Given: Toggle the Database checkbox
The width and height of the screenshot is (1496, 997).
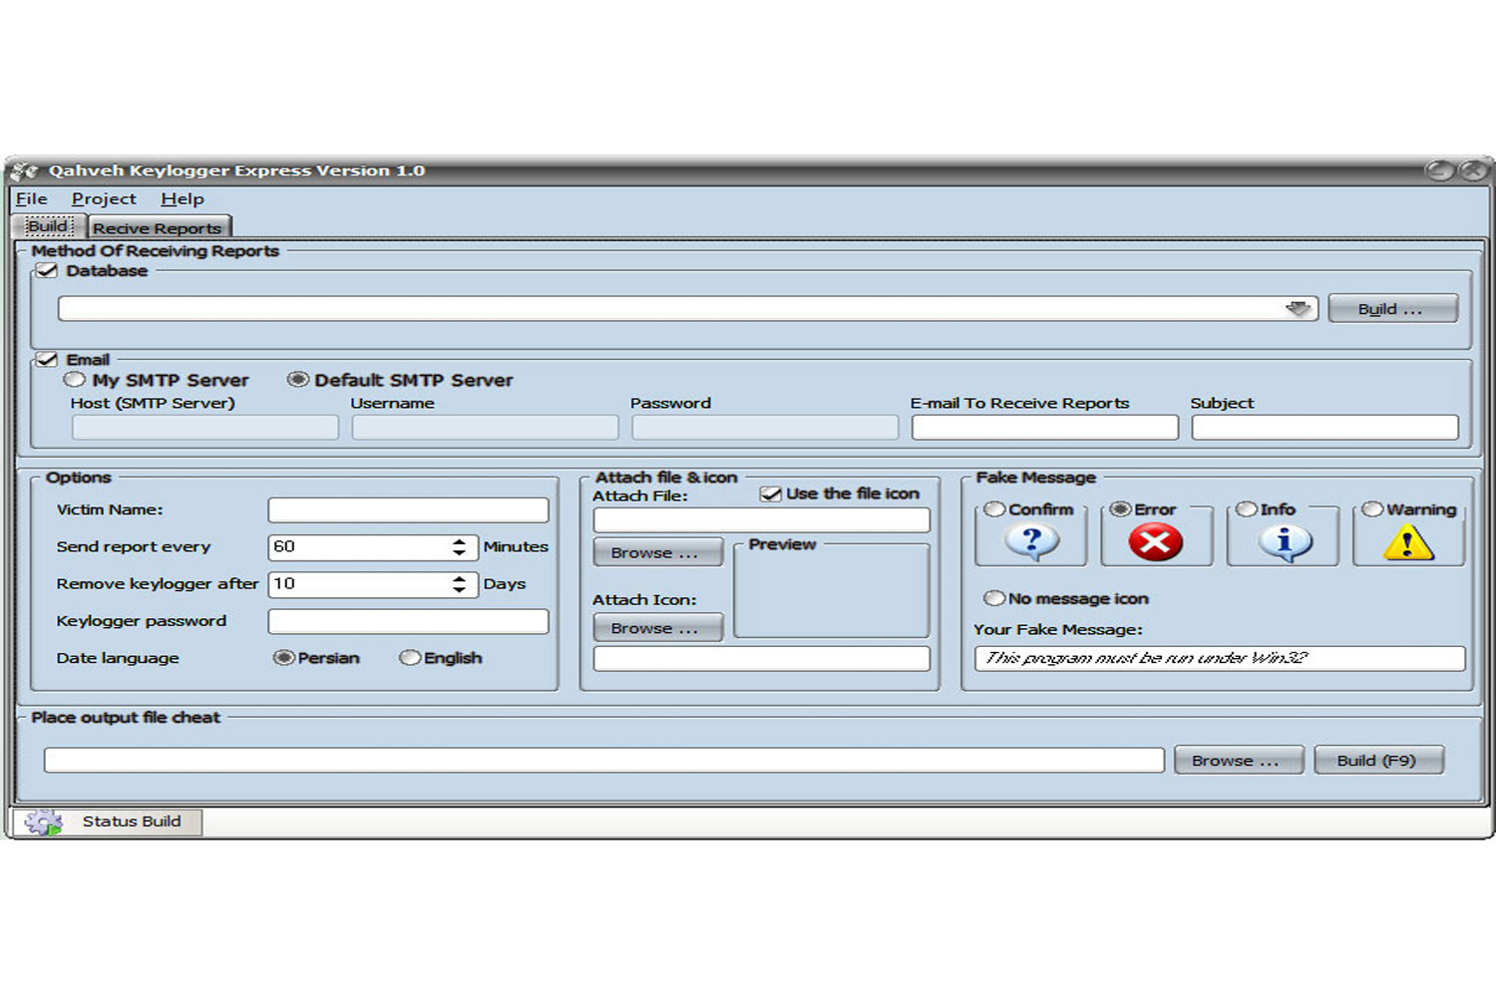Looking at the screenshot, I should tap(46, 271).
